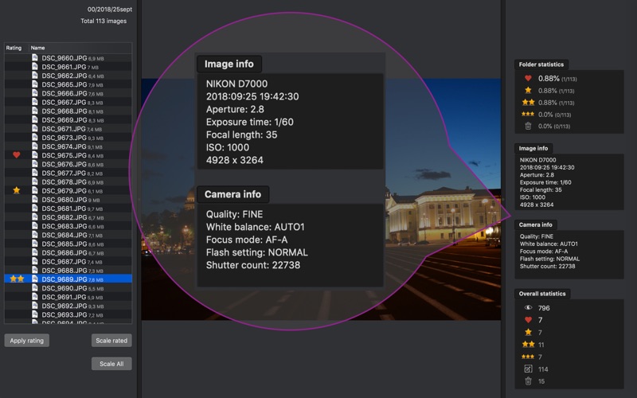Click the two-star icon in Folder statistics

[x=528, y=102]
